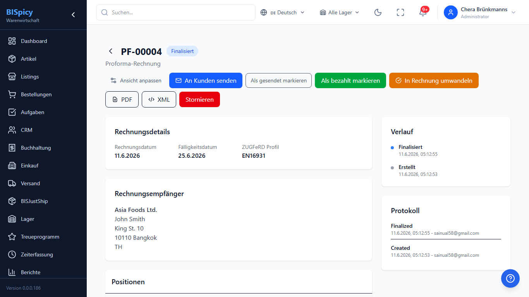
Task: Click An Kunden senden button
Action: click(x=206, y=80)
